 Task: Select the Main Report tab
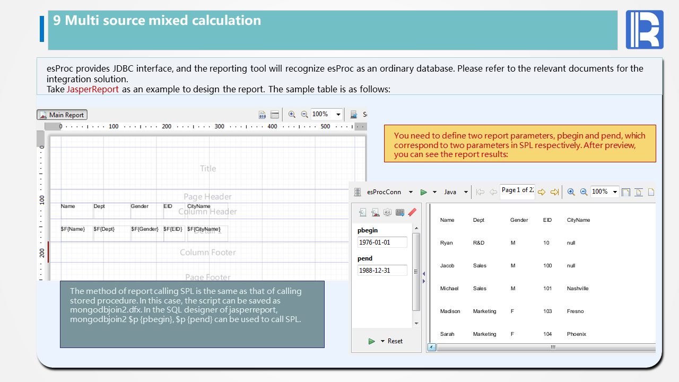[62, 115]
